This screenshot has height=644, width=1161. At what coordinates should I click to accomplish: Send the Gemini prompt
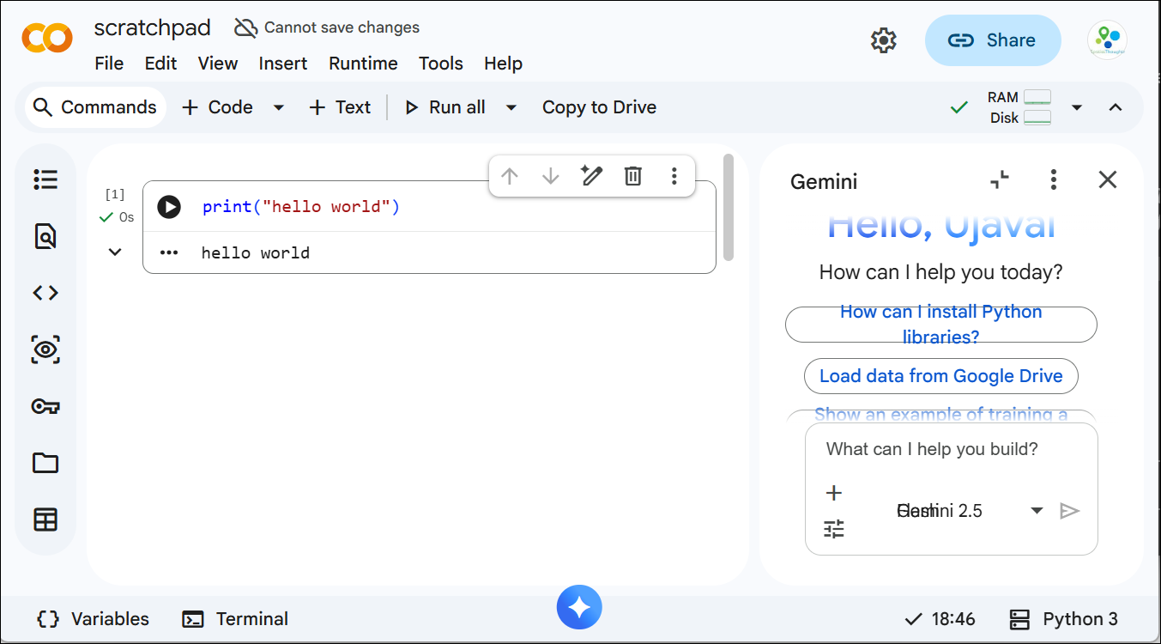[1069, 511]
